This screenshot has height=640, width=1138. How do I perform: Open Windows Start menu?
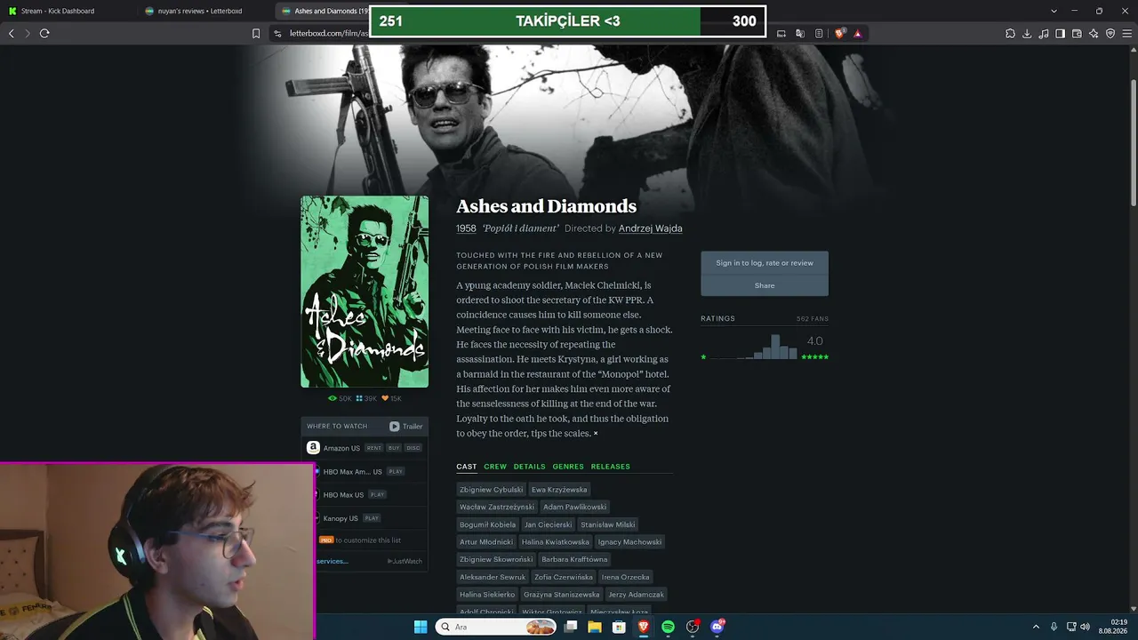click(x=421, y=627)
